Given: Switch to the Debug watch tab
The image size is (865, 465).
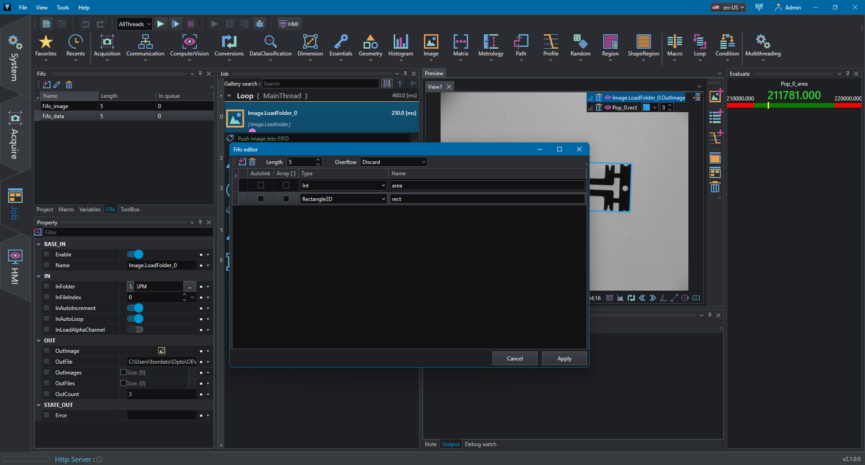Looking at the screenshot, I should 480,444.
